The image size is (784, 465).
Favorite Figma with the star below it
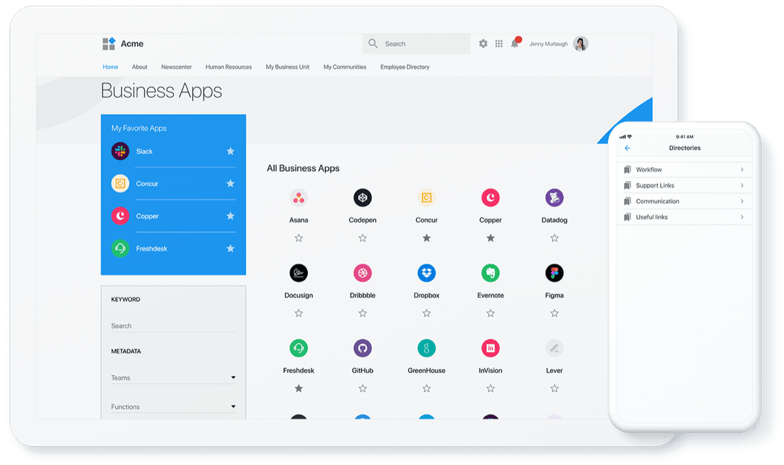(555, 313)
